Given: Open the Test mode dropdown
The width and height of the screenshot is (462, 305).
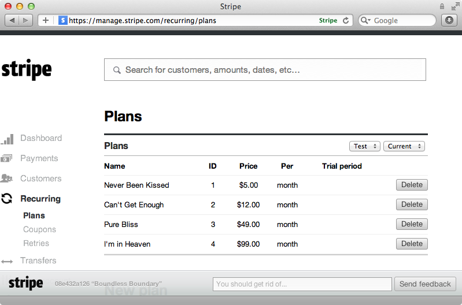Looking at the screenshot, I should [x=365, y=146].
